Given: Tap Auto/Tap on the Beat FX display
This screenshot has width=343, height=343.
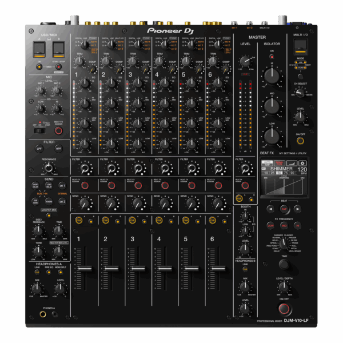Looking at the screenshot, I should coord(267,163).
